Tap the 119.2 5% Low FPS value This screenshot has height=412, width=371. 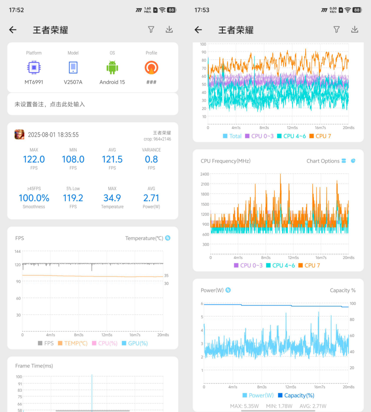point(73,198)
